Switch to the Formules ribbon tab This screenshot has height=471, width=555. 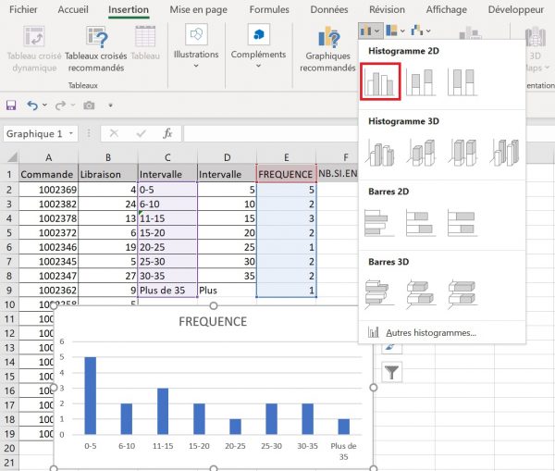[x=268, y=9]
